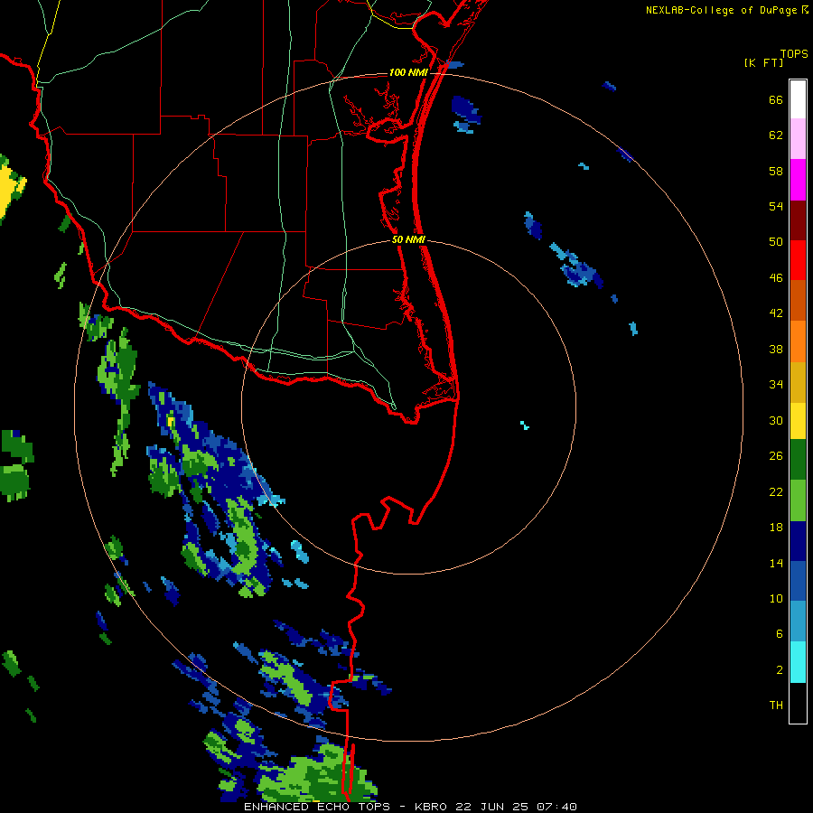This screenshot has width=813, height=813.
Task: Click the 38 legend value
Action: tap(776, 349)
